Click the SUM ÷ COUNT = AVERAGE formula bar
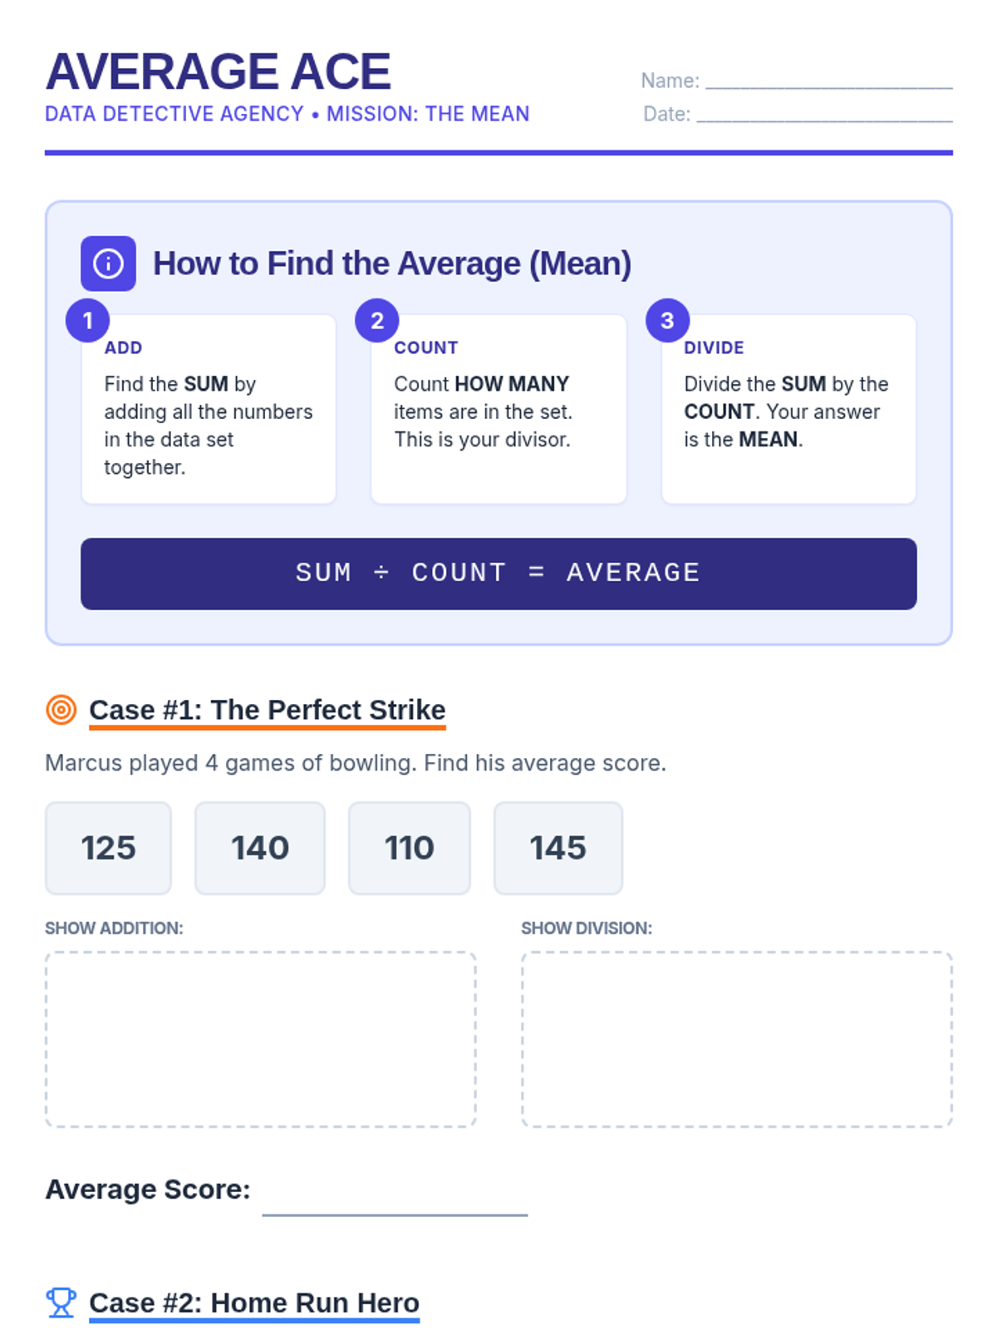The height and width of the screenshot is (1330, 997). pyautogui.click(x=498, y=574)
